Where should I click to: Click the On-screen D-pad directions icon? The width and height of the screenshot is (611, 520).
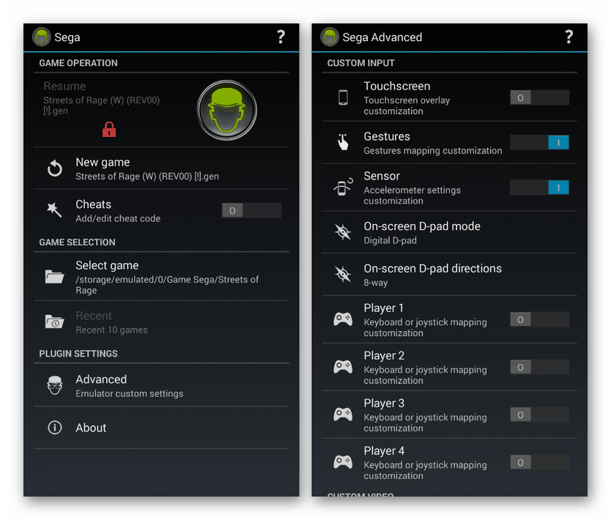point(343,274)
